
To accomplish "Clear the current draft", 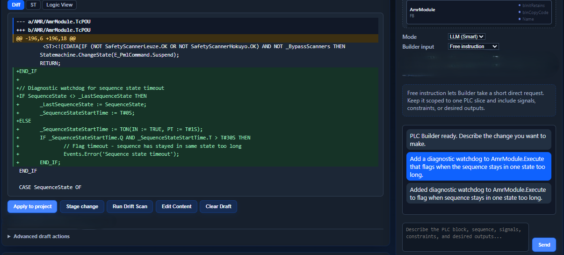I will click(218, 206).
